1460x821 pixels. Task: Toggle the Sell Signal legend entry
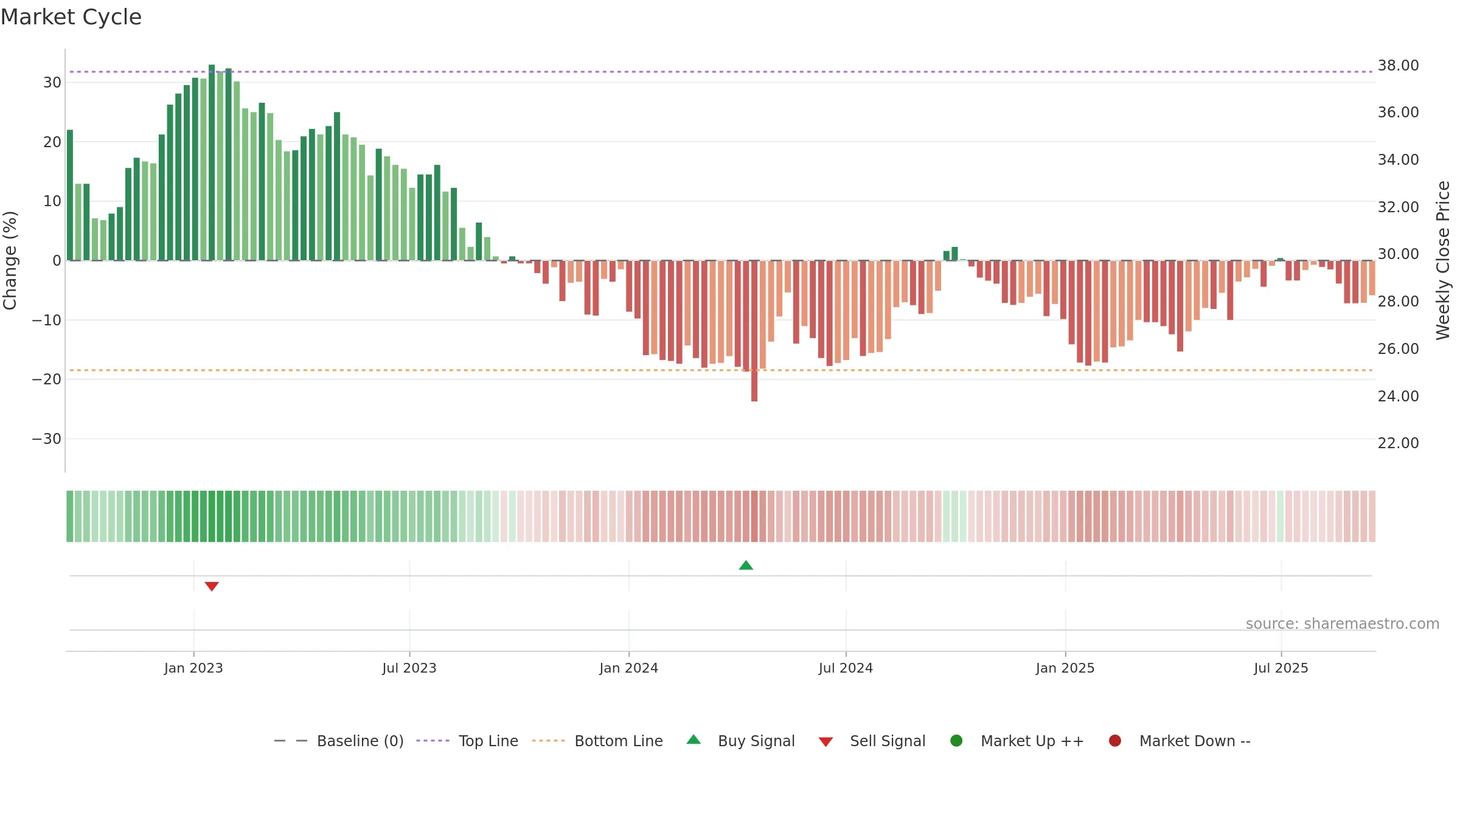pos(872,741)
